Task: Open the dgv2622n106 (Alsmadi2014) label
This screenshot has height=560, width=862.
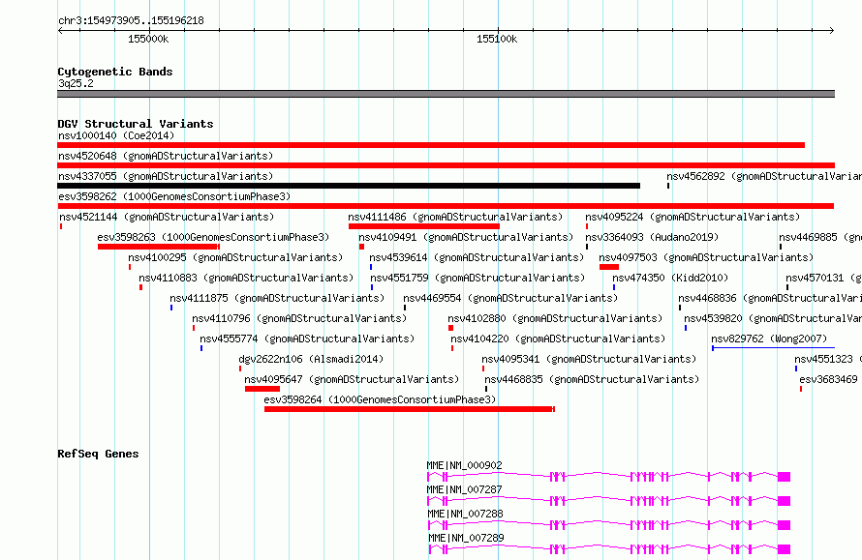Action: pos(311,359)
